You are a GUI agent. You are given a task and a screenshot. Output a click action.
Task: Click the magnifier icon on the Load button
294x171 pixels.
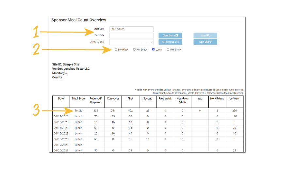(x=208, y=36)
